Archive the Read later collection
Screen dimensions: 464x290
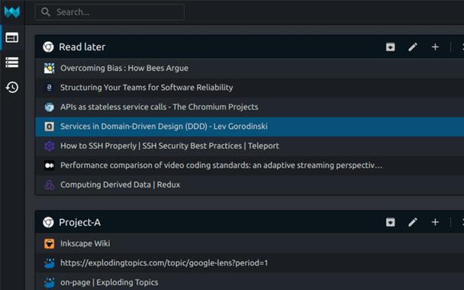pyautogui.click(x=390, y=47)
